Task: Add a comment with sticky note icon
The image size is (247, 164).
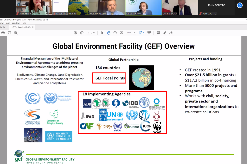Action: (x=158, y=33)
